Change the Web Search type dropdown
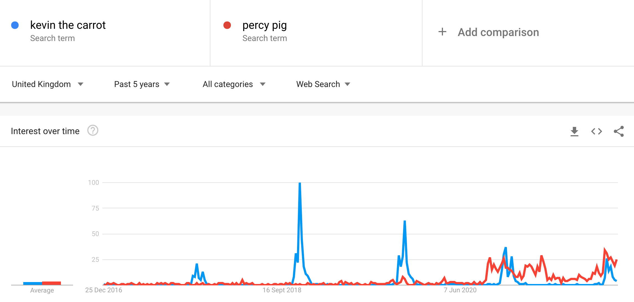 tap(323, 84)
